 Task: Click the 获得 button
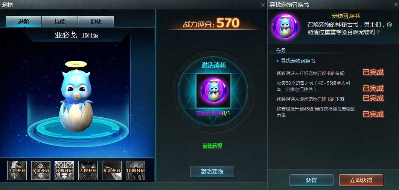click(311, 180)
